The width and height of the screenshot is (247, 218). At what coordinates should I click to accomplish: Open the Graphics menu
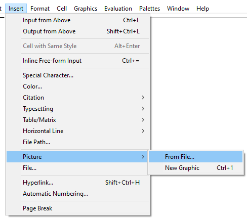click(x=86, y=9)
